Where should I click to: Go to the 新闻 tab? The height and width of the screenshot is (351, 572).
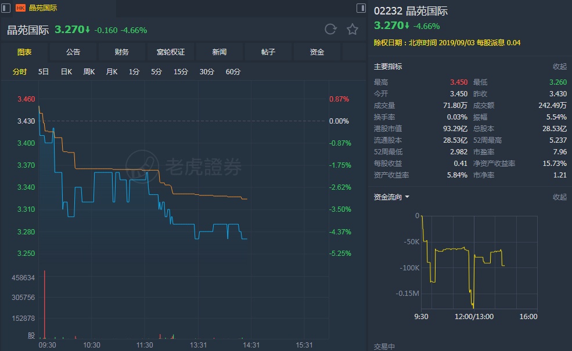click(x=220, y=52)
